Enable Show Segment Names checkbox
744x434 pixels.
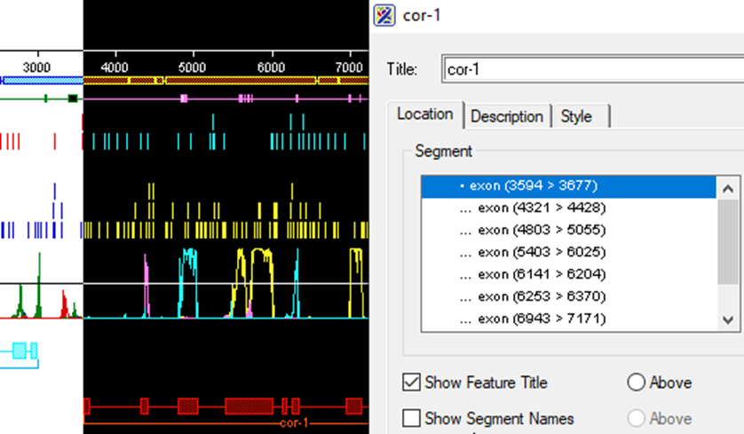[x=412, y=418]
